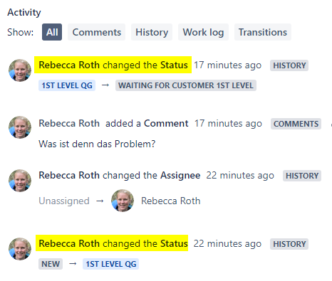Image resolution: width=332 pixels, height=281 pixels.
Task: Click the COMMENTS tag on the comment entry
Action: click(296, 124)
